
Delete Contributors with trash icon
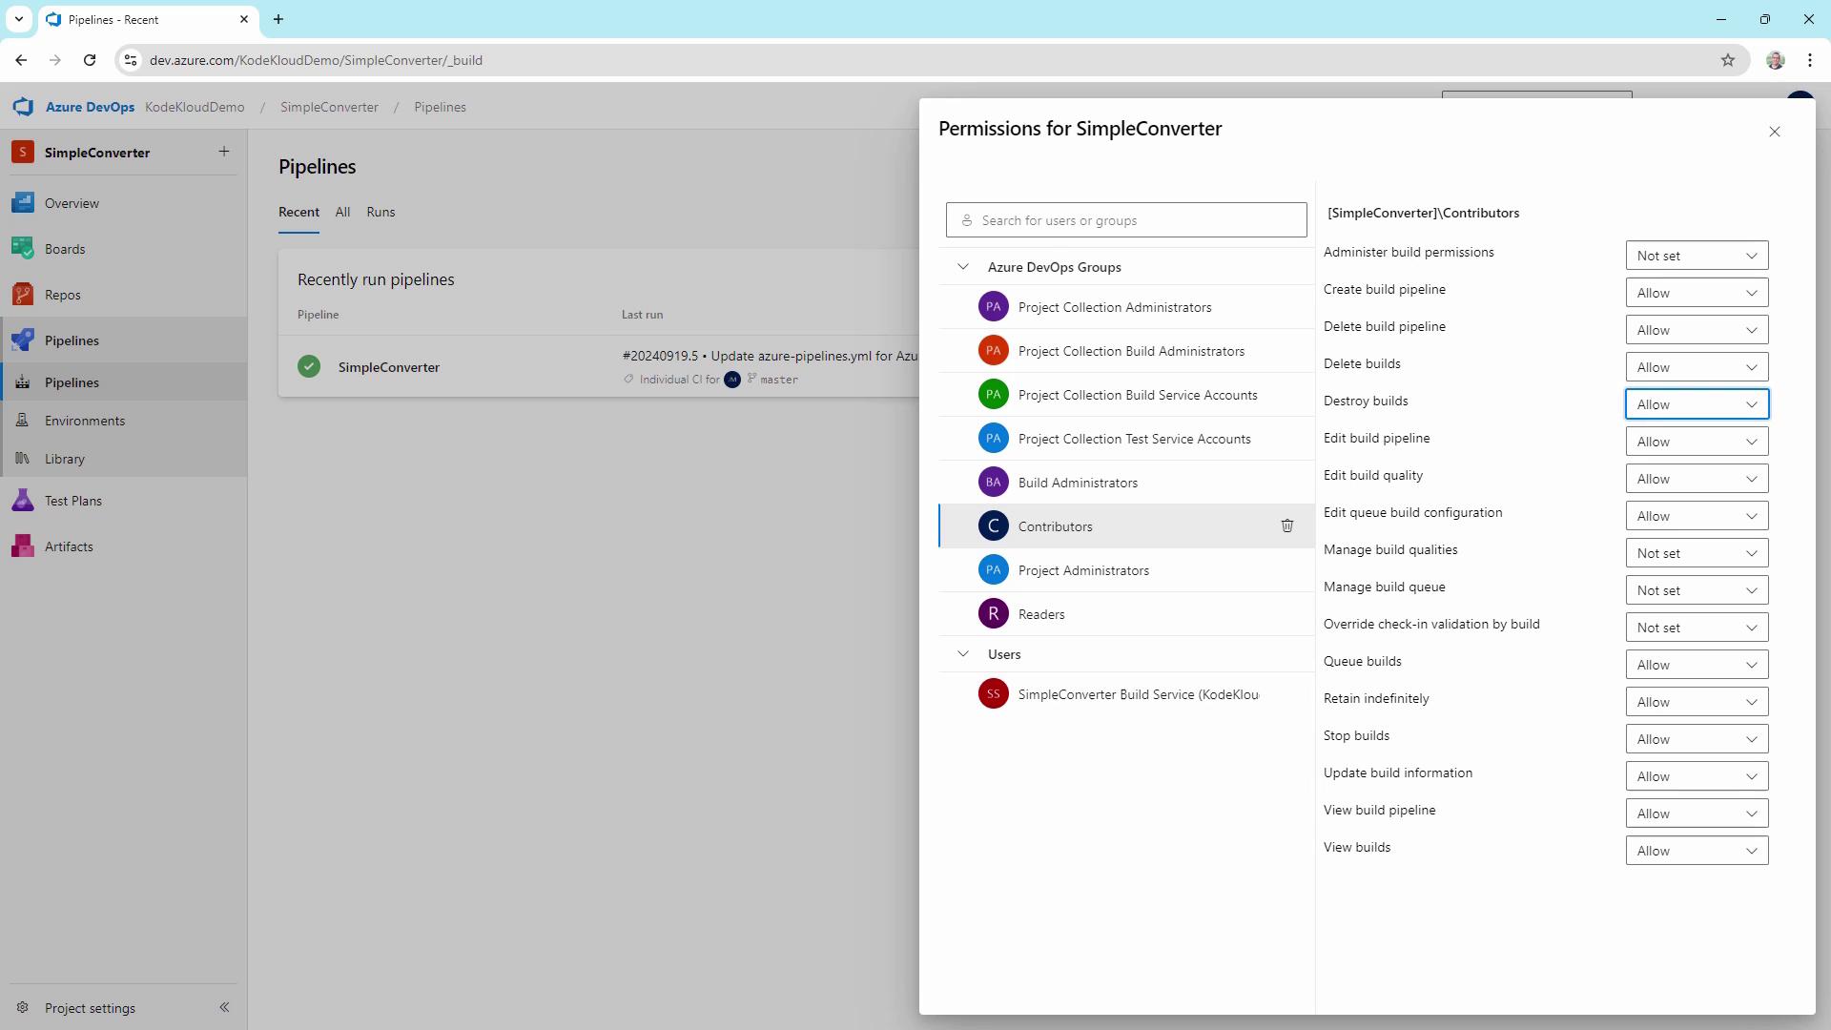[x=1287, y=525]
